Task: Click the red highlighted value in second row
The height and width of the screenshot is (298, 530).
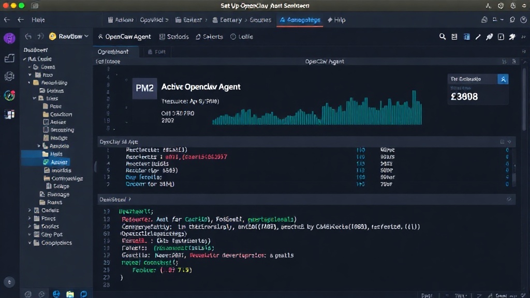Action: point(196,157)
